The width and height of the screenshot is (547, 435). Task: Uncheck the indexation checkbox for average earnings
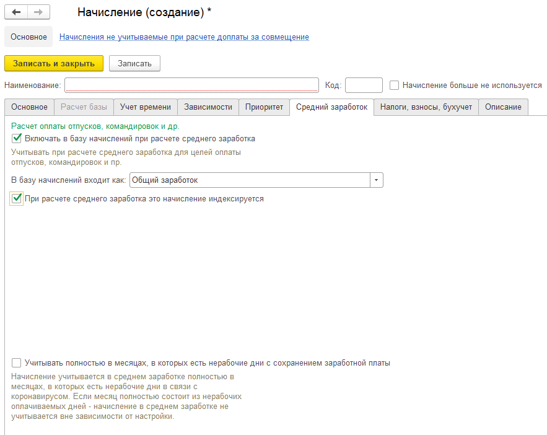(17, 199)
